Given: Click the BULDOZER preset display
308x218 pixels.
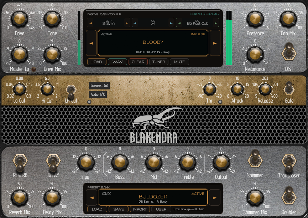Looking at the screenshot, I should point(153,198).
